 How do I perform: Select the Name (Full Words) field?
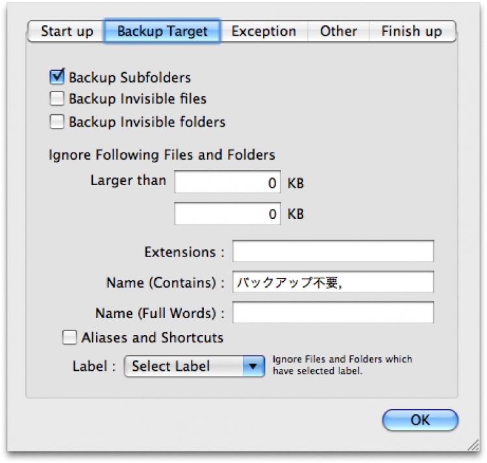332,312
